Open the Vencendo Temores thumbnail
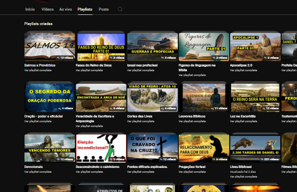 [x=49, y=148]
